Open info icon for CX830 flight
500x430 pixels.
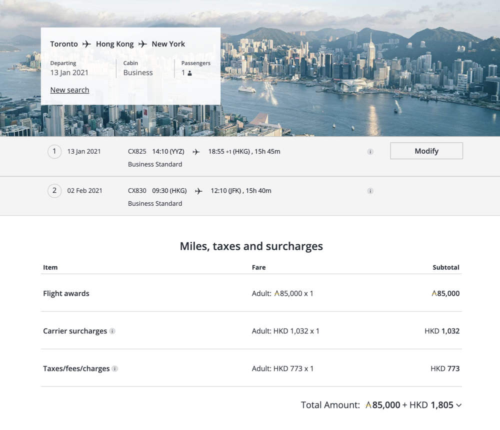pyautogui.click(x=370, y=191)
